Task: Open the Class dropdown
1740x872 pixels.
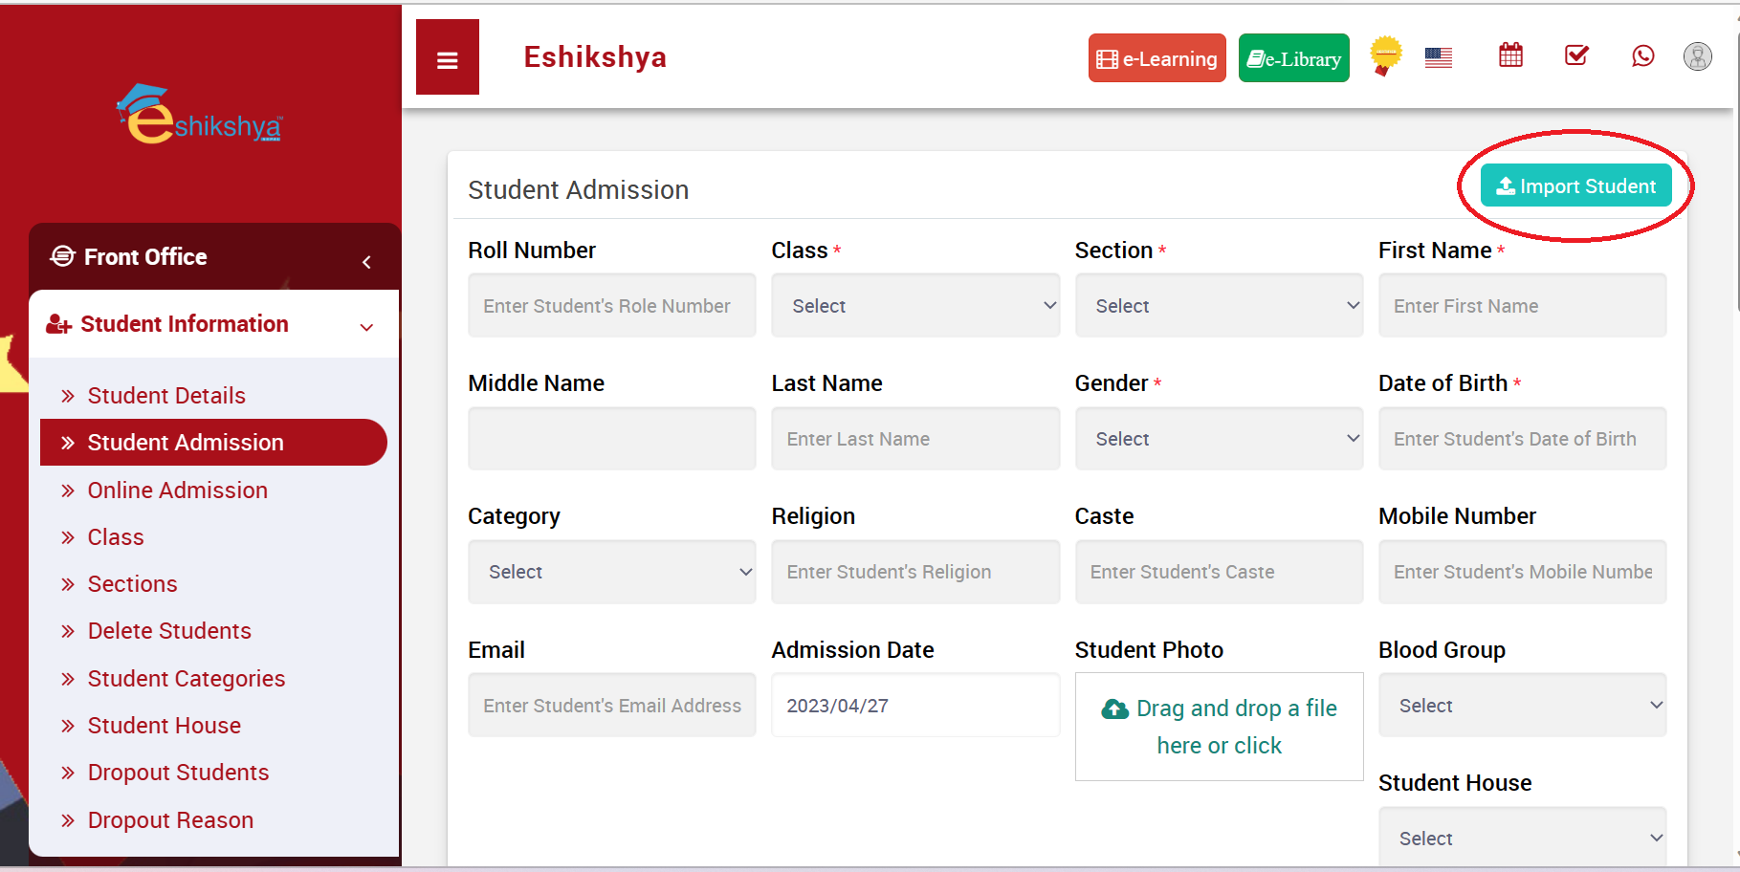Action: pos(914,305)
